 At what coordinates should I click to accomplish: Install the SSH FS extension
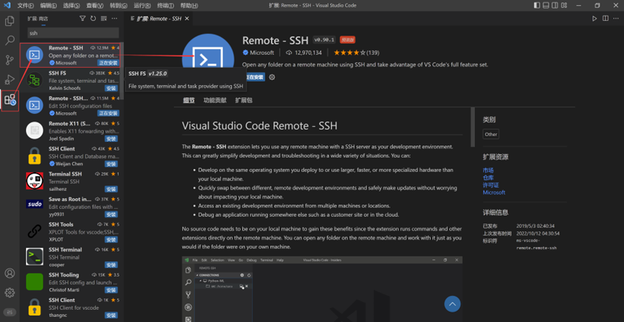(111, 88)
